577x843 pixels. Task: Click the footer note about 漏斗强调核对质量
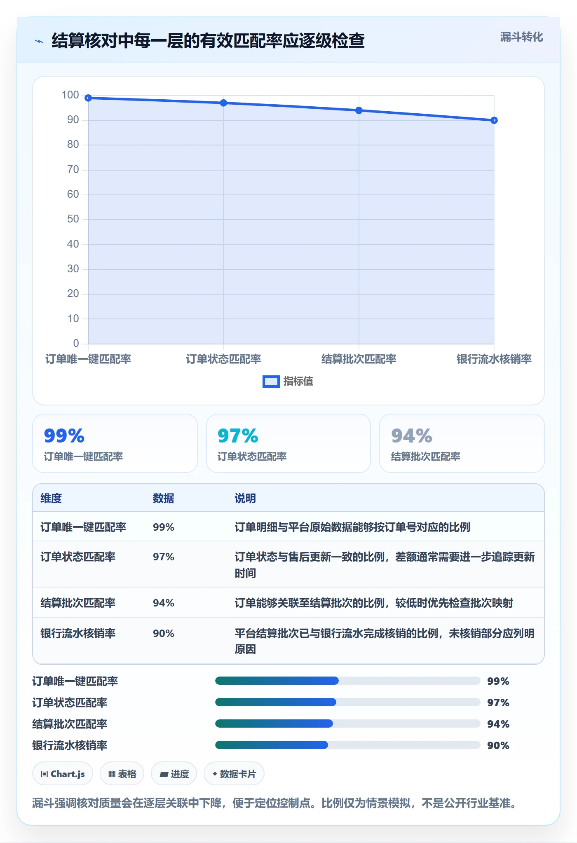[274, 803]
